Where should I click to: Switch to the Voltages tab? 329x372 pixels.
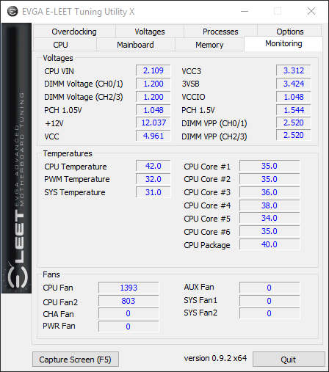[x=150, y=32]
